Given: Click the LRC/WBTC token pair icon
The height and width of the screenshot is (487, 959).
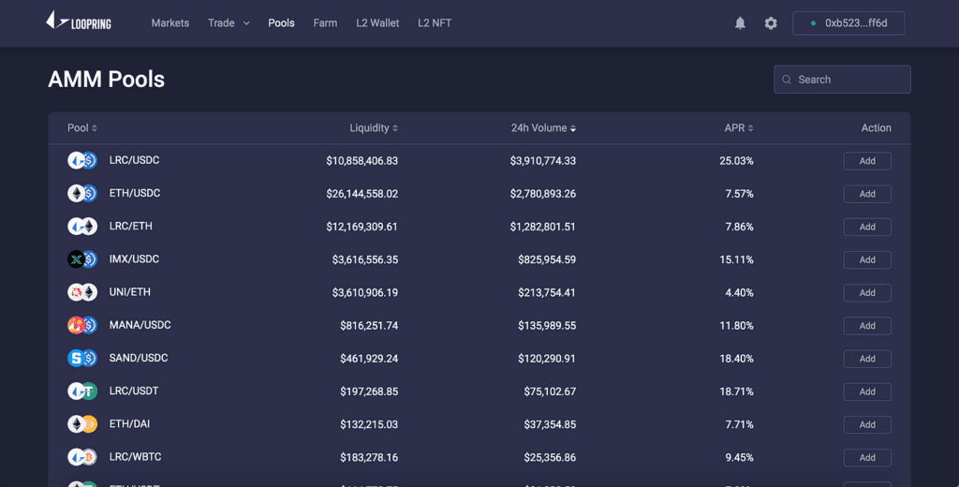Looking at the screenshot, I should click(x=82, y=457).
